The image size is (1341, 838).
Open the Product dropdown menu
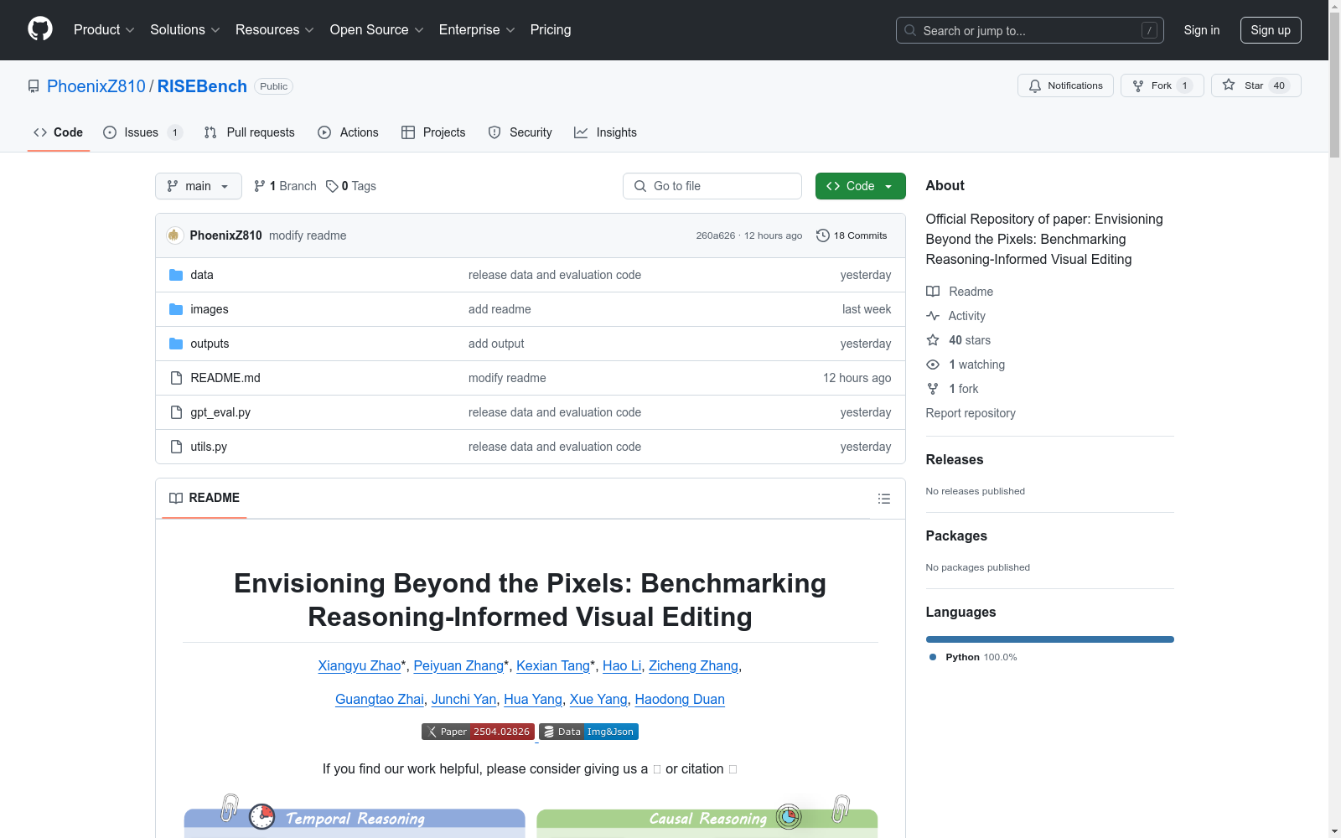click(104, 30)
